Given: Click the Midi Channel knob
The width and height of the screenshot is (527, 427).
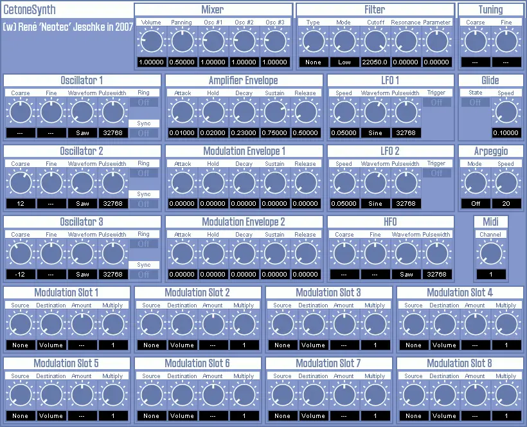Looking at the screenshot, I should click(491, 253).
